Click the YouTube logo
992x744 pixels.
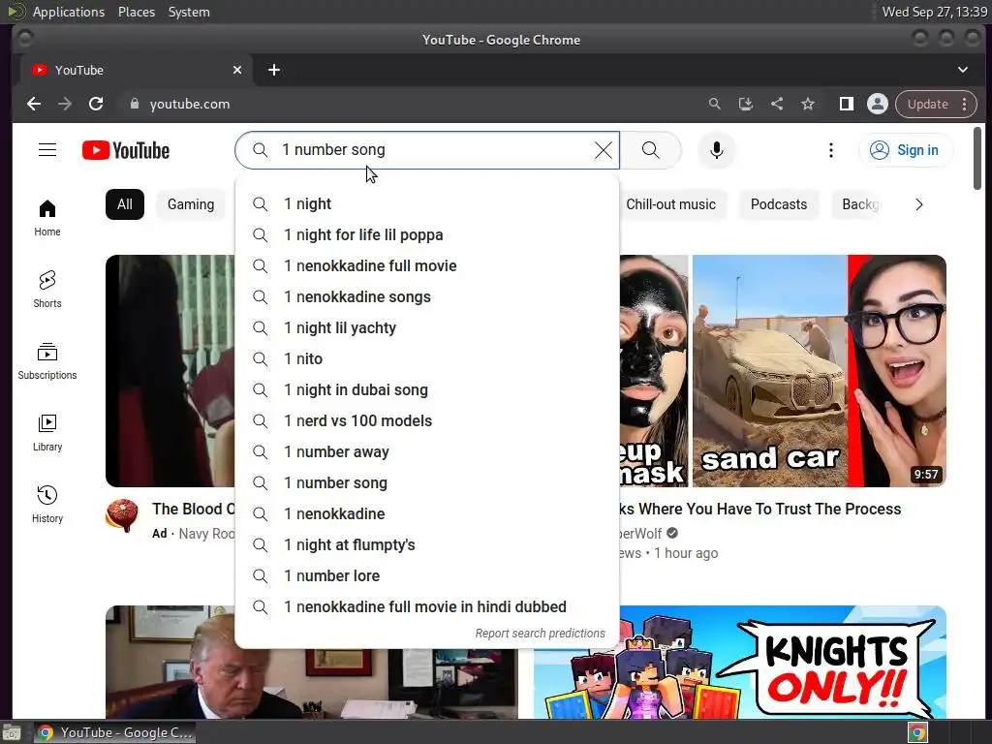tap(126, 150)
